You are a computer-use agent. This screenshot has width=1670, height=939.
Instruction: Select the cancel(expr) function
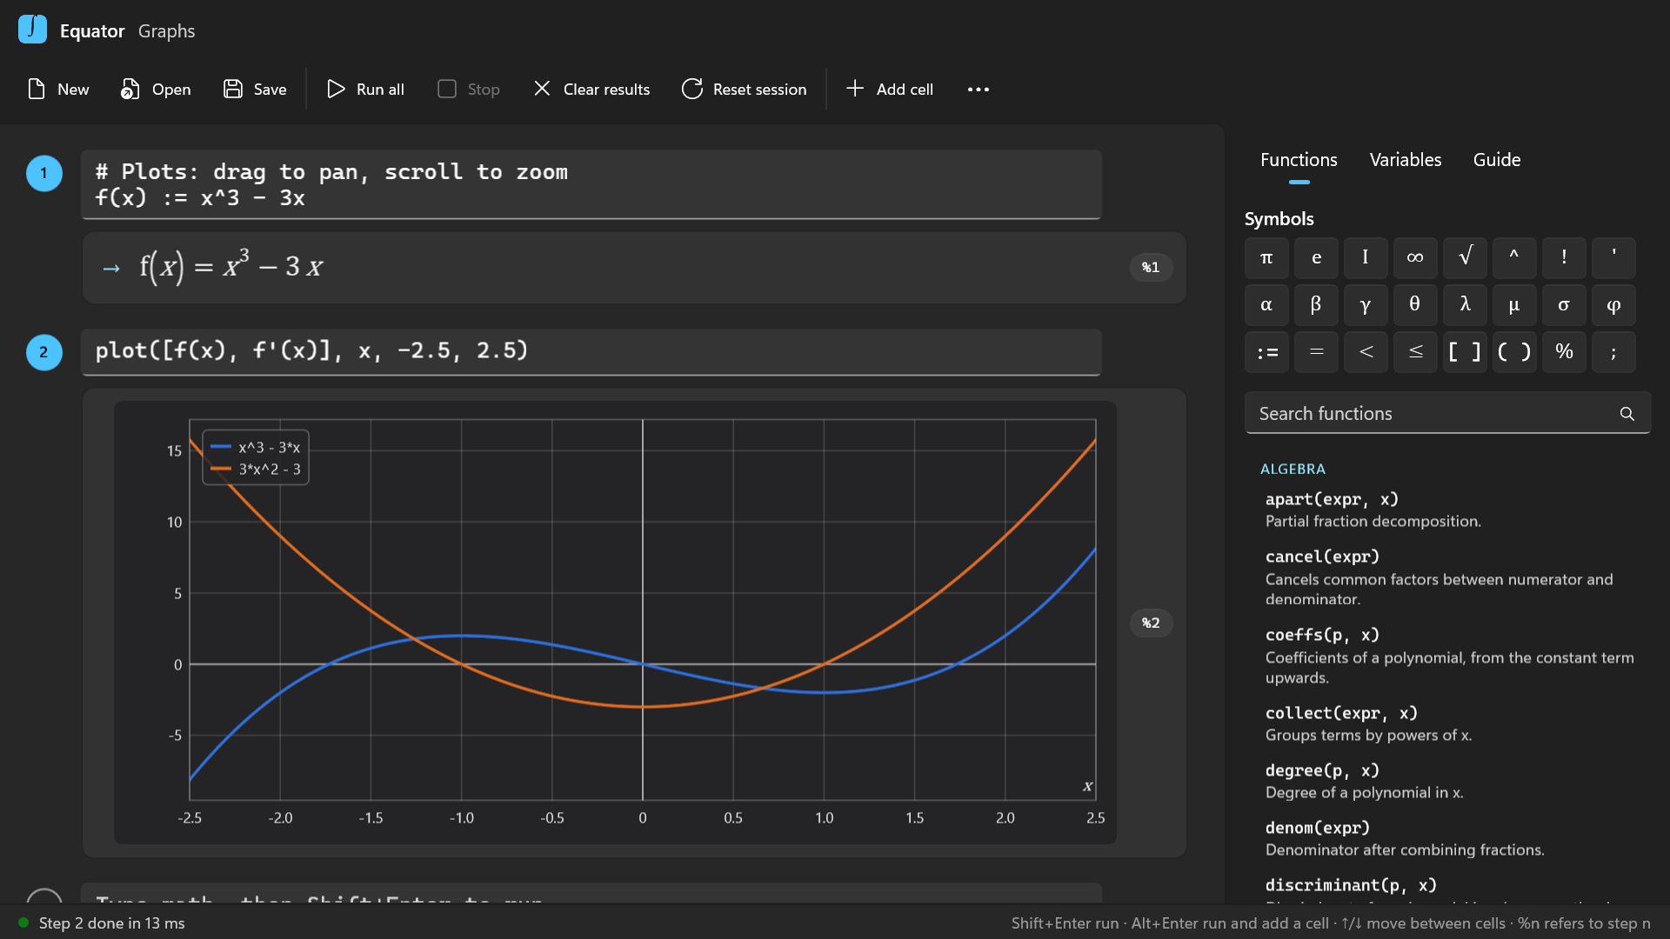[x=1447, y=577]
